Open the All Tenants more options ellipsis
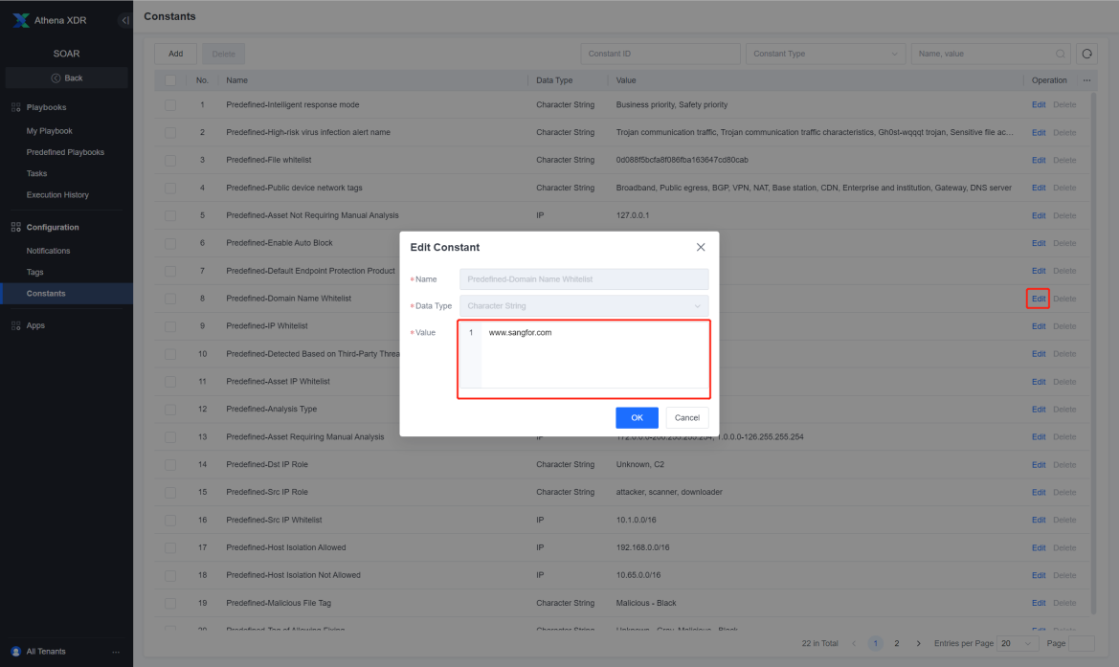1119x667 pixels. [x=116, y=652]
